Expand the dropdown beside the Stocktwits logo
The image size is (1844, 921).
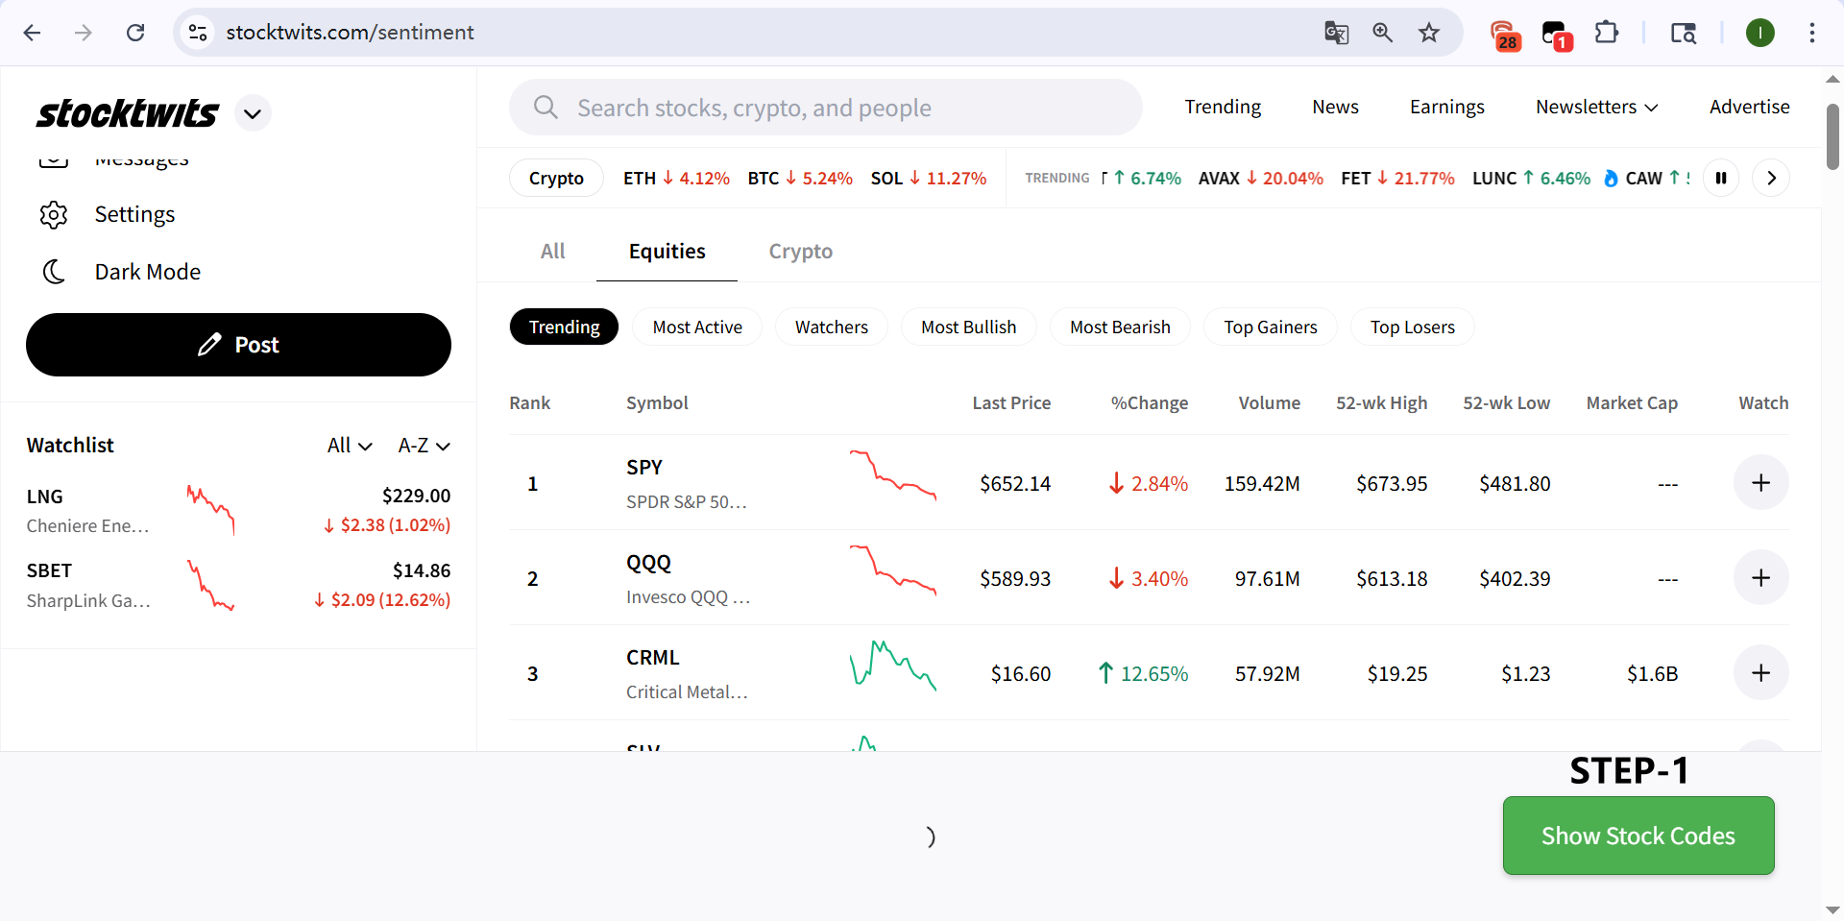pos(253,113)
